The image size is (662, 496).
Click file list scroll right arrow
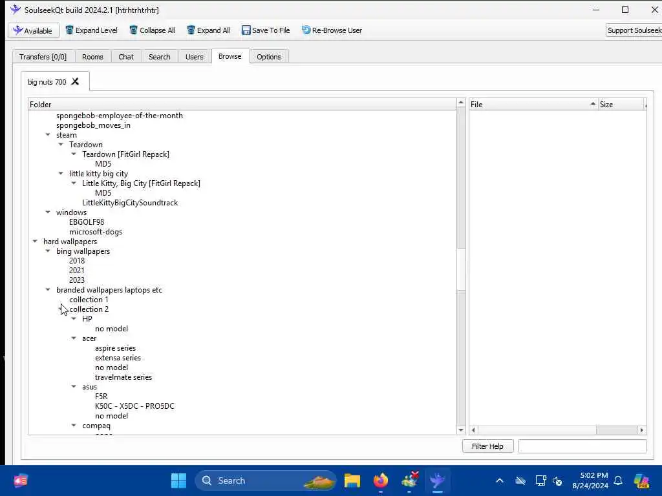tap(642, 430)
